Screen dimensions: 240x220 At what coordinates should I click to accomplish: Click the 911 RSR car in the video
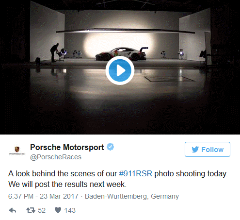pos(122,54)
